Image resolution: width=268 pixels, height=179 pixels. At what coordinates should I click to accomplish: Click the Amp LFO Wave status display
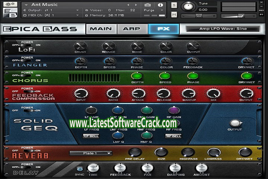(223, 29)
